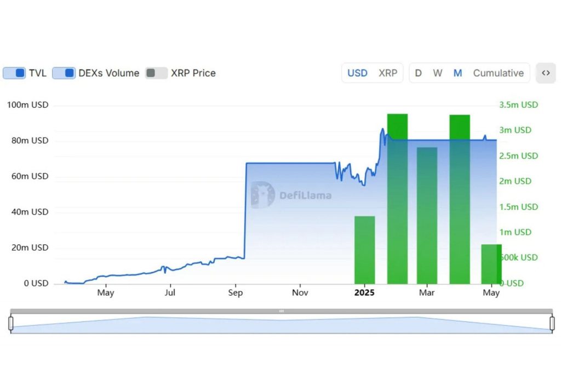Select the daily D interval
The image size is (561, 374).
(419, 73)
